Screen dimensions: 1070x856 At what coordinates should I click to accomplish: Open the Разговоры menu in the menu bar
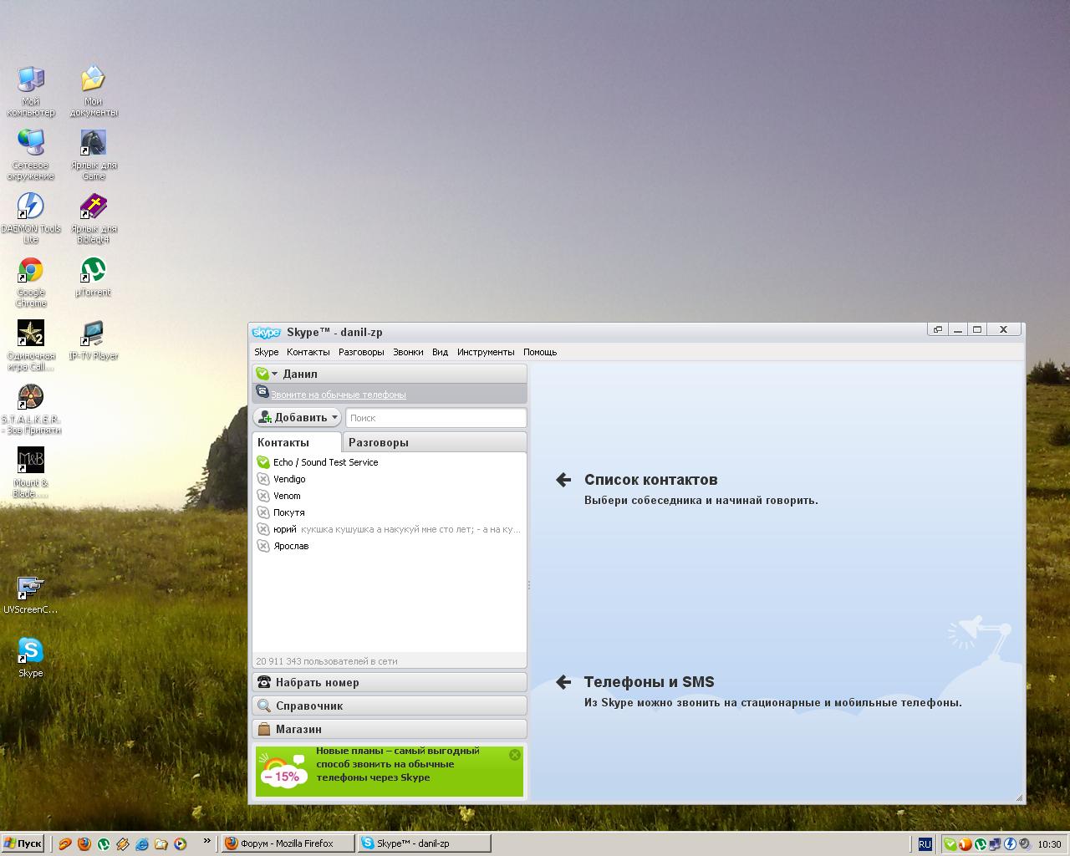coord(362,352)
